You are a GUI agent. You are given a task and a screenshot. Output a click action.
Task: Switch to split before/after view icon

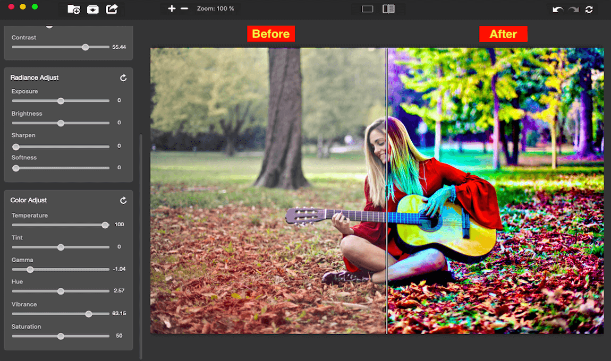click(x=388, y=8)
